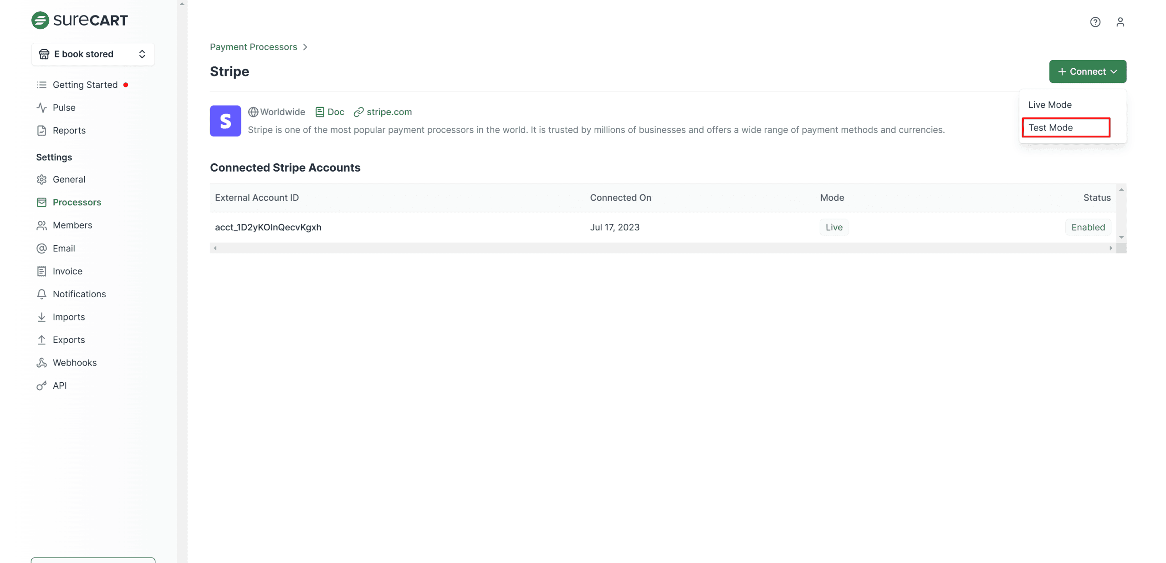Click the purple Stripe logo icon
The image size is (1166, 563).
click(225, 121)
